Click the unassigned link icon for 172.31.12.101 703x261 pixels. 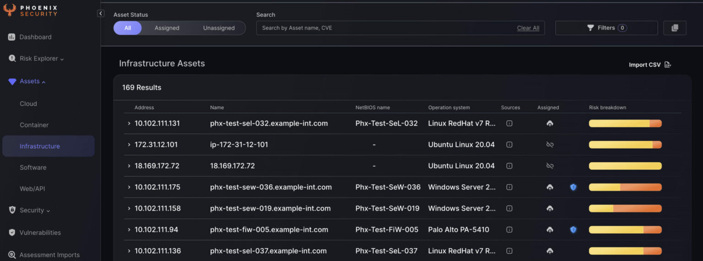click(x=550, y=144)
